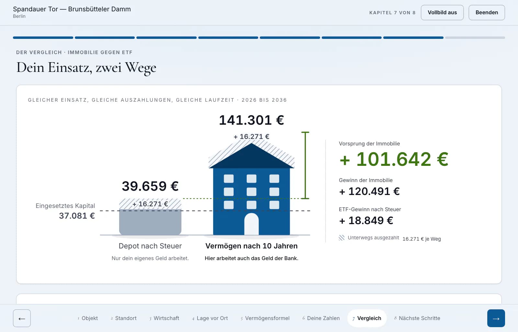Open the 'Deine Zahlen' tab
The width and height of the screenshot is (518, 332).
[321, 318]
